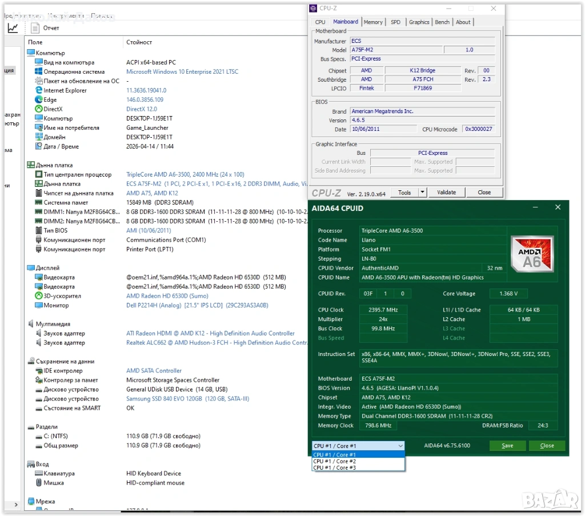Switch to the Memory tab in CPU-Z
Screen dimensions: 585x516
pyautogui.click(x=373, y=22)
